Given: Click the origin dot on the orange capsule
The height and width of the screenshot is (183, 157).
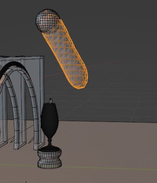Looking at the screenshot, I should pos(47,39).
